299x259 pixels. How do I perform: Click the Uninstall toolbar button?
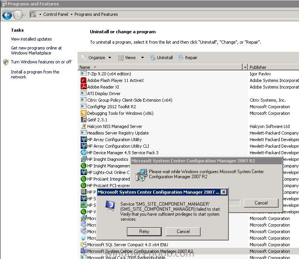[161, 58]
